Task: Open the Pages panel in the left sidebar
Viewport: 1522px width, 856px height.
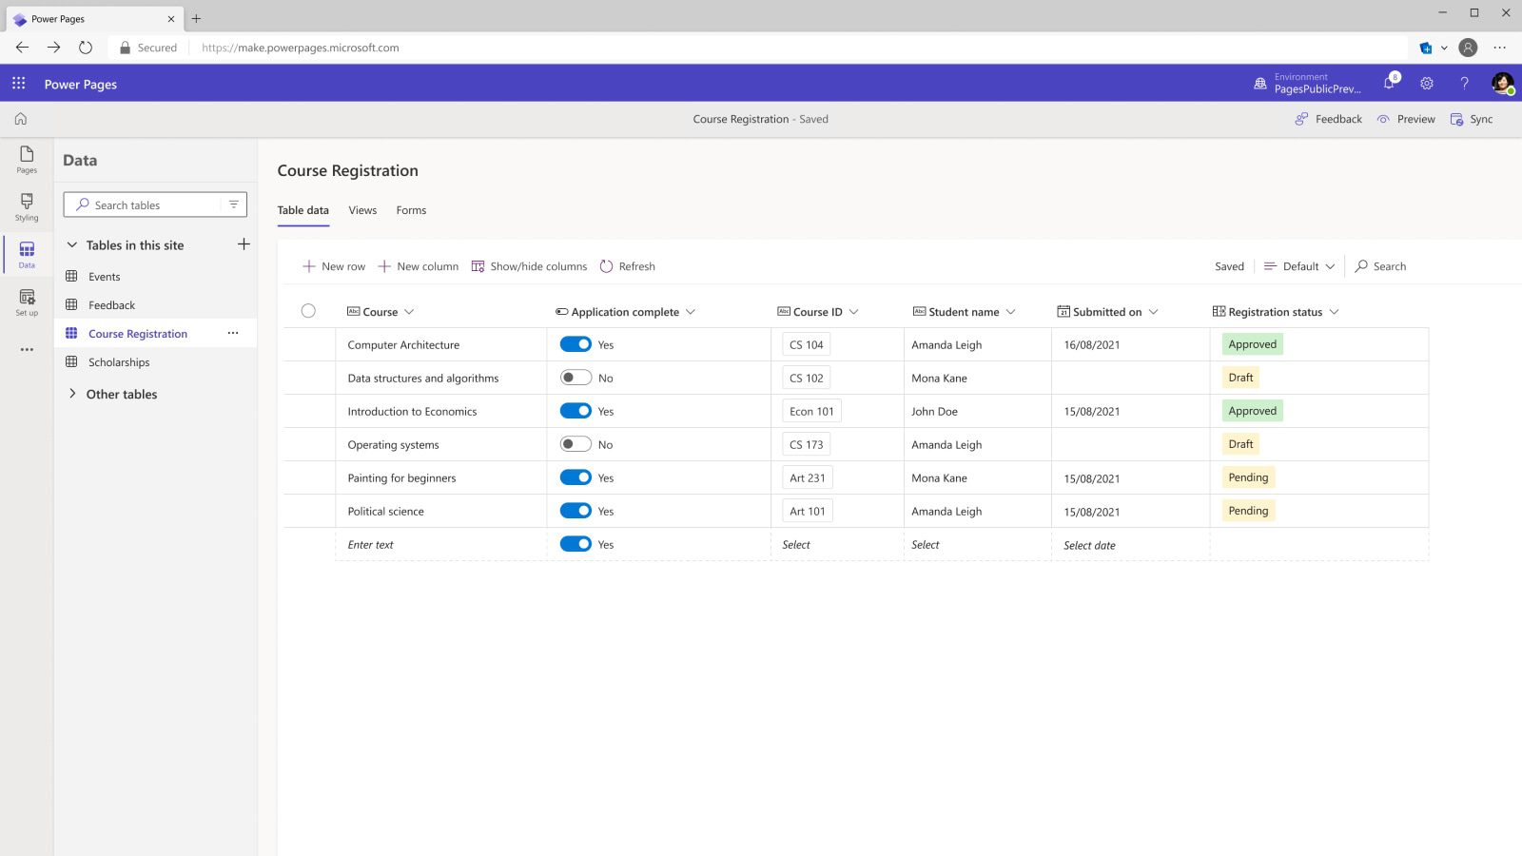Action: point(26,160)
